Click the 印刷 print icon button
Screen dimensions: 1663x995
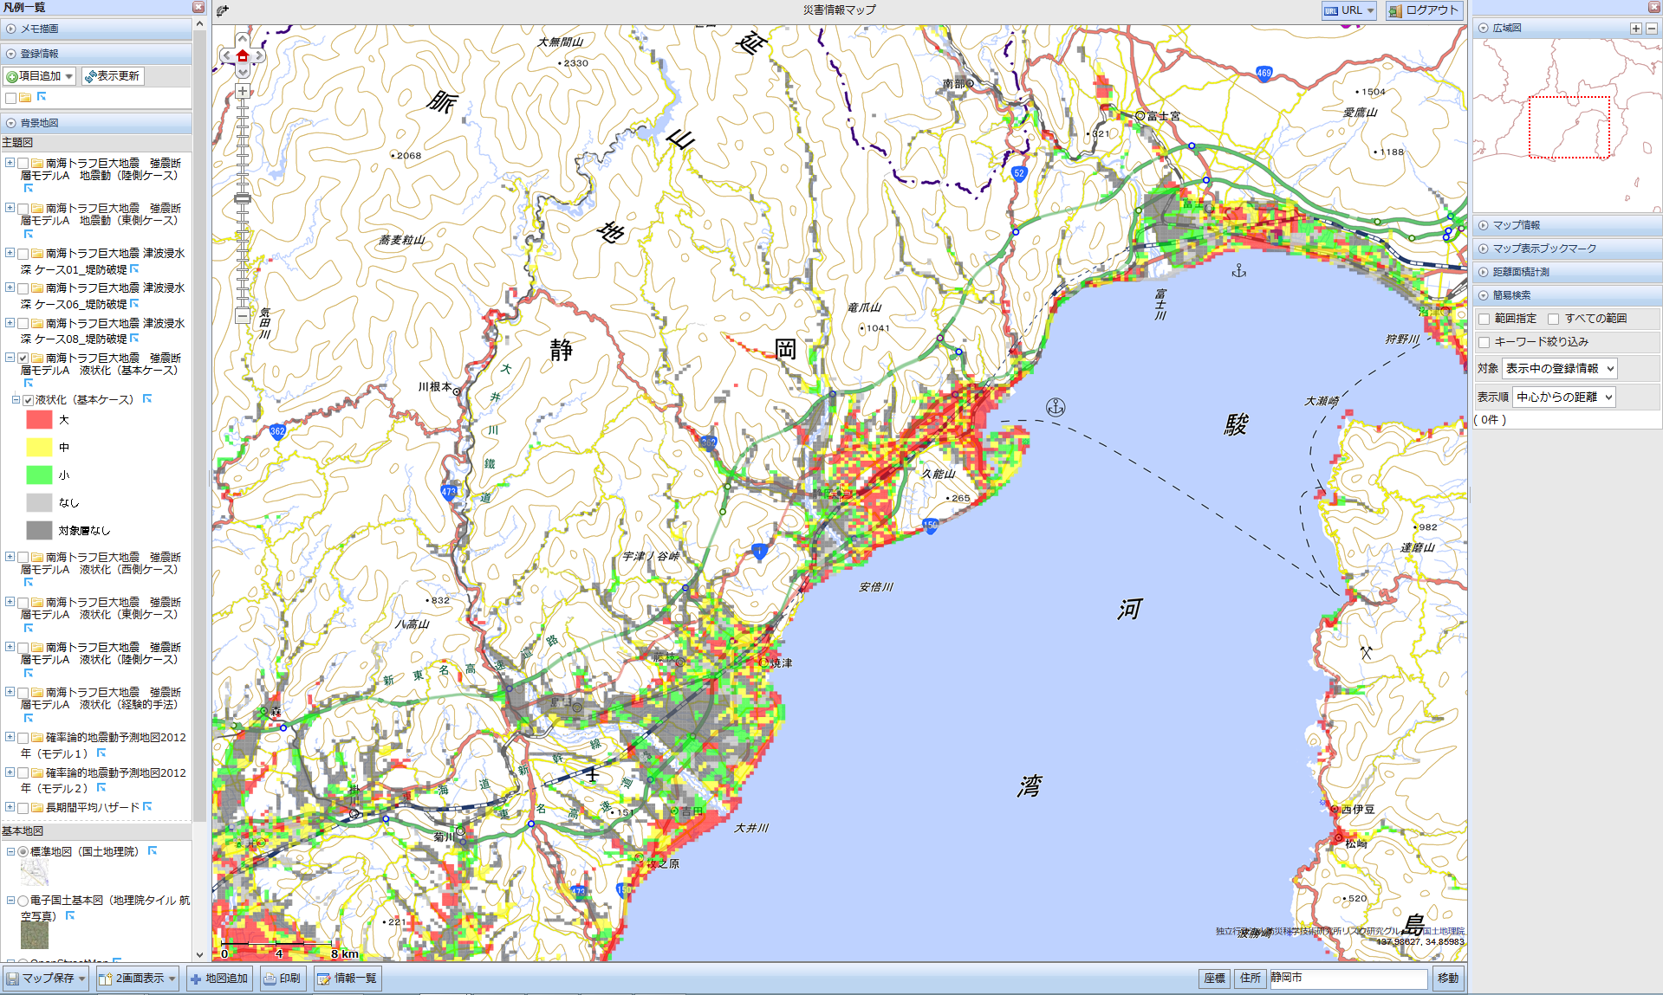283,979
